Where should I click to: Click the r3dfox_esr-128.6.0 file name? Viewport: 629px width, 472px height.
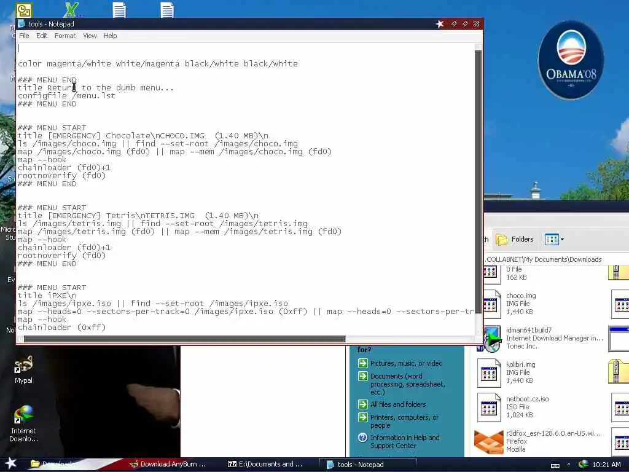[x=553, y=433]
